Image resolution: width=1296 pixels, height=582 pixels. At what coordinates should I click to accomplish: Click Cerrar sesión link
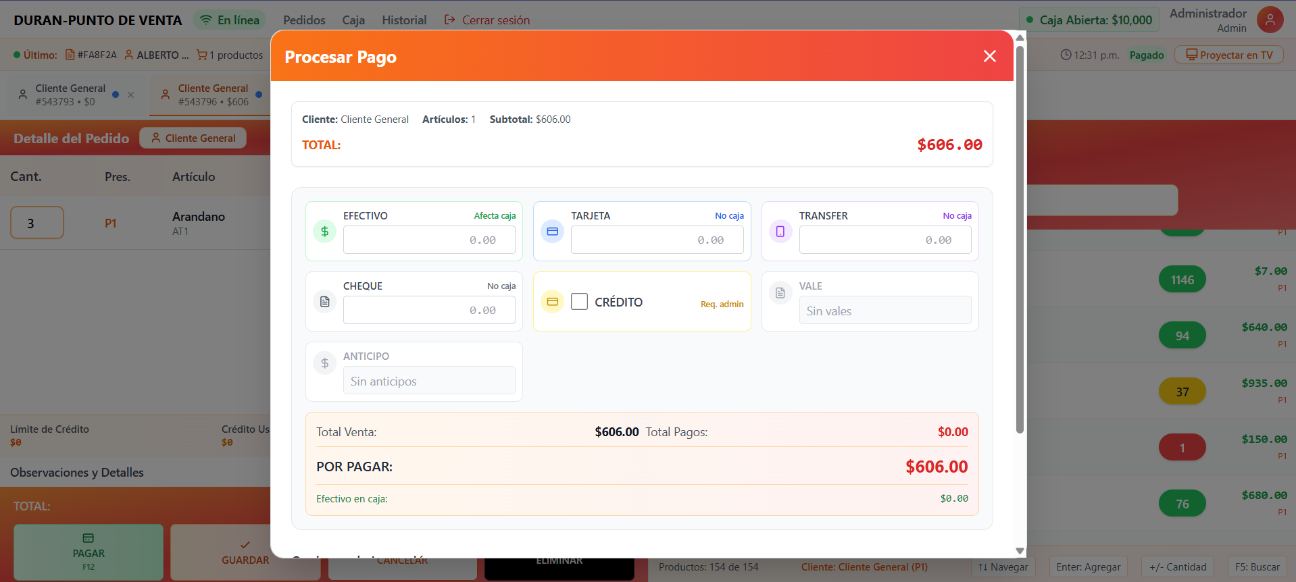click(487, 20)
